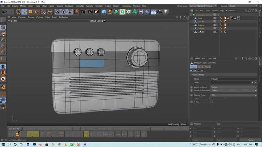Open Display Color dropdown
The width and height of the screenshot is (262, 147).
coord(234,95)
